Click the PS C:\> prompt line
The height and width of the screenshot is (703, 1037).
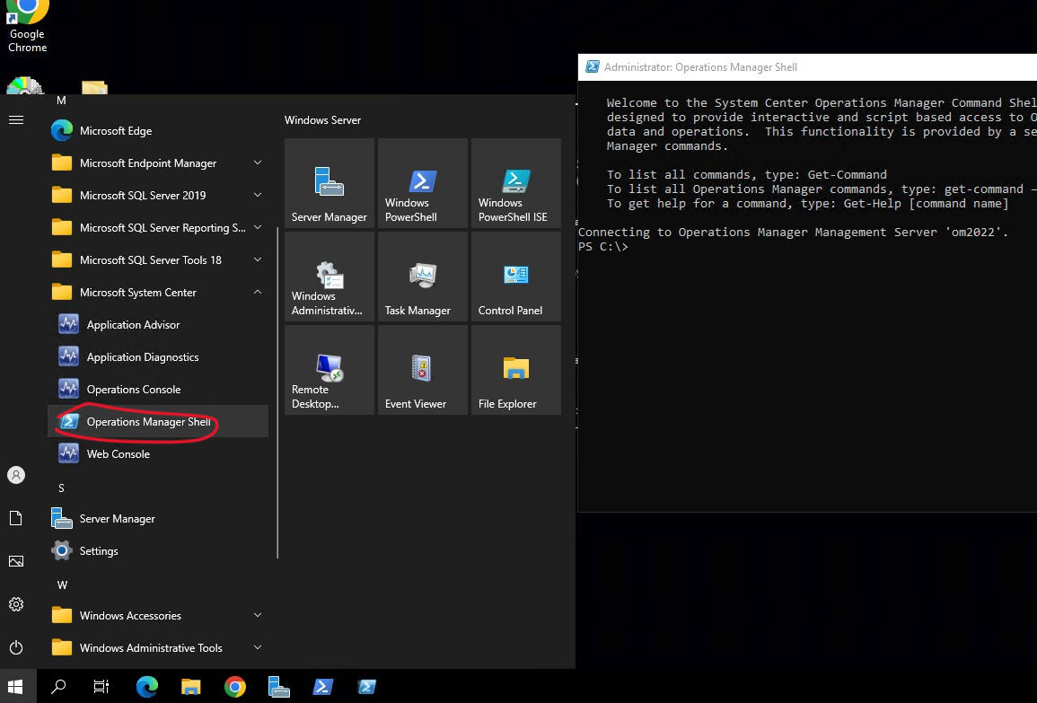coord(602,247)
